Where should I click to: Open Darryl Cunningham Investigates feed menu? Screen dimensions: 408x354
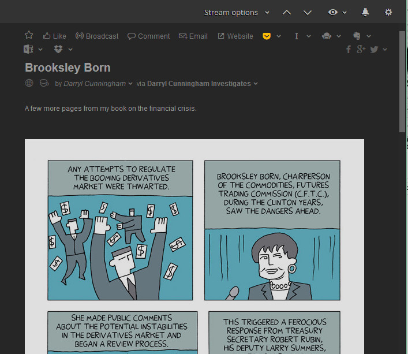203,84
